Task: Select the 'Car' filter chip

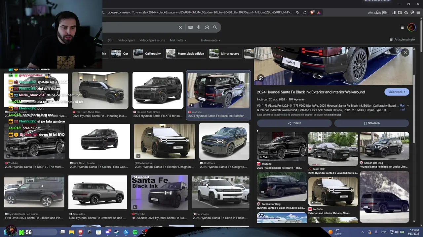Action: [121, 54]
